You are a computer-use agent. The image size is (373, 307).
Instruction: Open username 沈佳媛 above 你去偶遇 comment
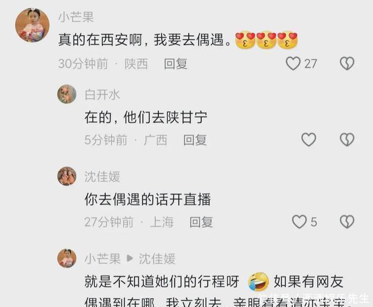point(102,177)
